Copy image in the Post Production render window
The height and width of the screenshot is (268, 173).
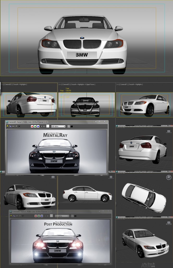coord(14,216)
